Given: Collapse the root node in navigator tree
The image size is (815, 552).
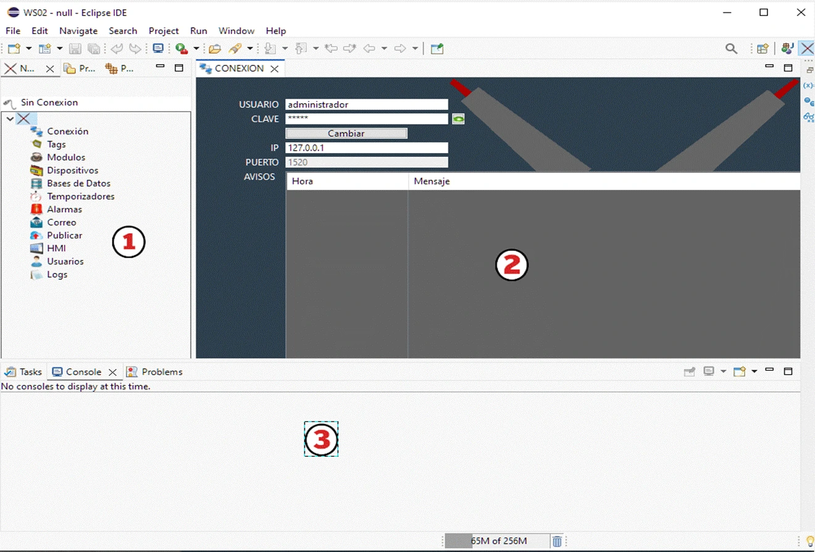Looking at the screenshot, I should 10,119.
